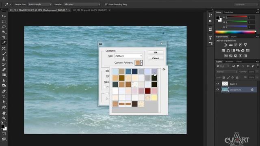Toggle visibility of Background layer
The image size is (260, 146).
[x=218, y=90]
